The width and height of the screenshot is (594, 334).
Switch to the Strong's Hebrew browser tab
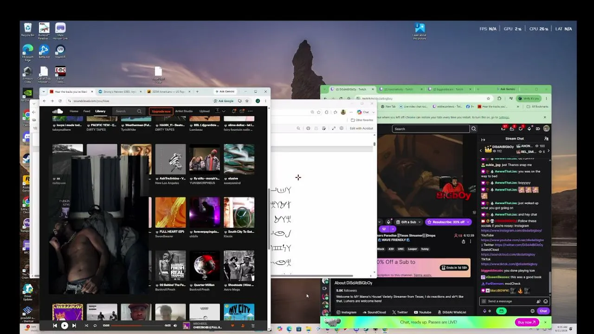click(119, 91)
